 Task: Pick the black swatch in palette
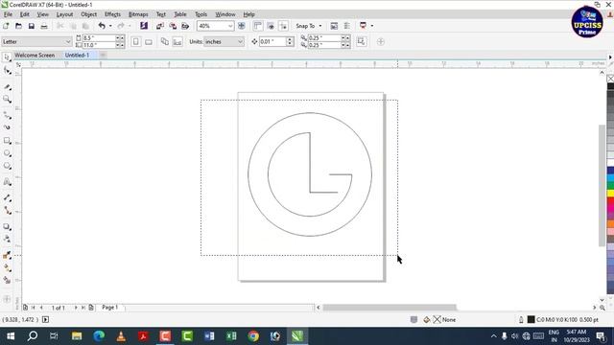pyautogui.click(x=610, y=86)
